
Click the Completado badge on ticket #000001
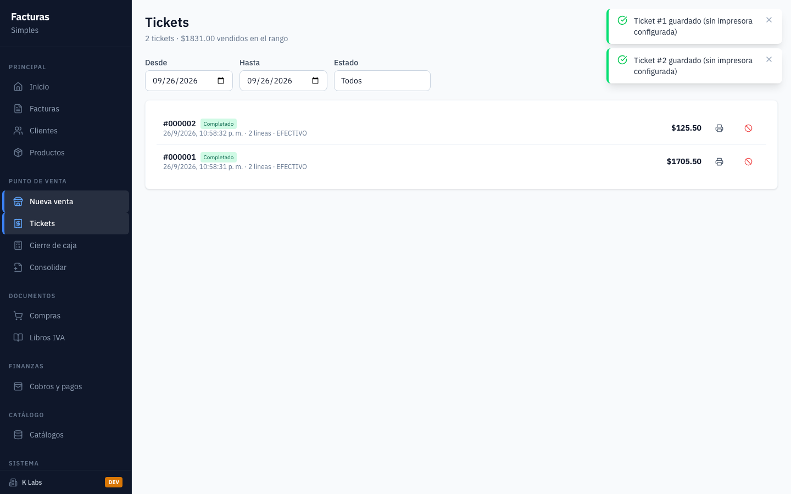click(219, 157)
